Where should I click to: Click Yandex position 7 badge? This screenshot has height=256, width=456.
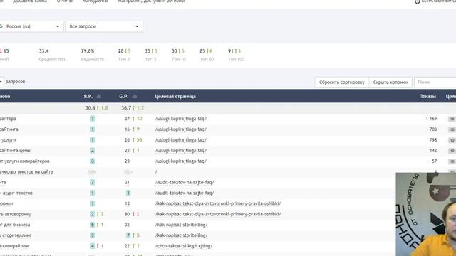[x=93, y=182]
